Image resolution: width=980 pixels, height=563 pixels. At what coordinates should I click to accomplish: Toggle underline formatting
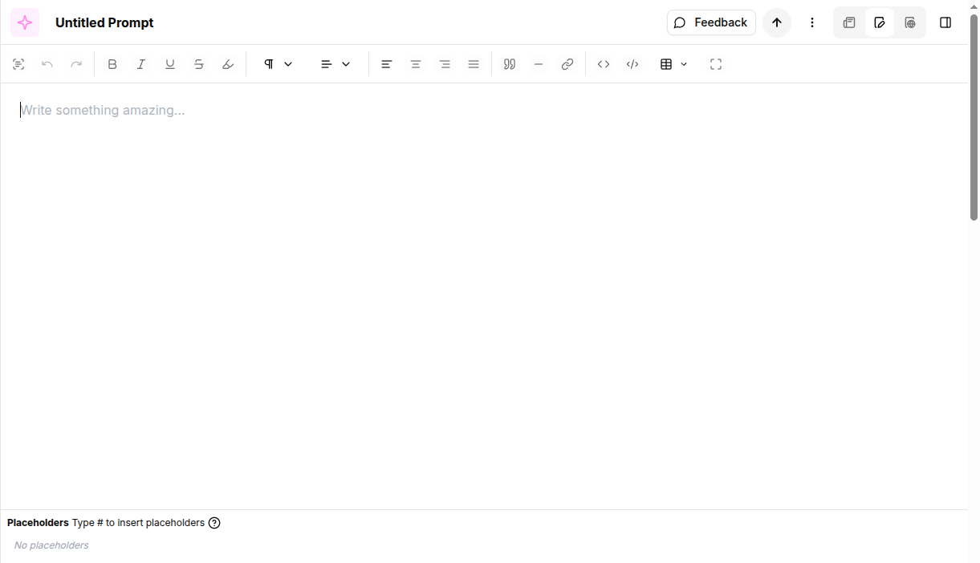(170, 64)
